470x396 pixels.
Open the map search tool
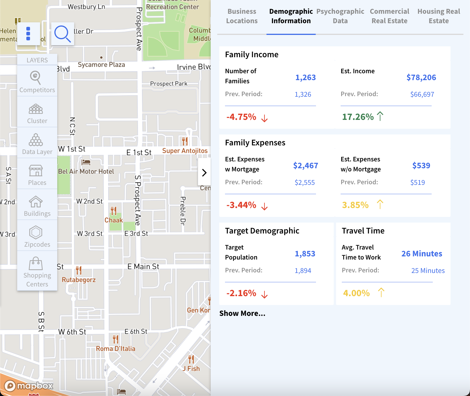coord(62,34)
